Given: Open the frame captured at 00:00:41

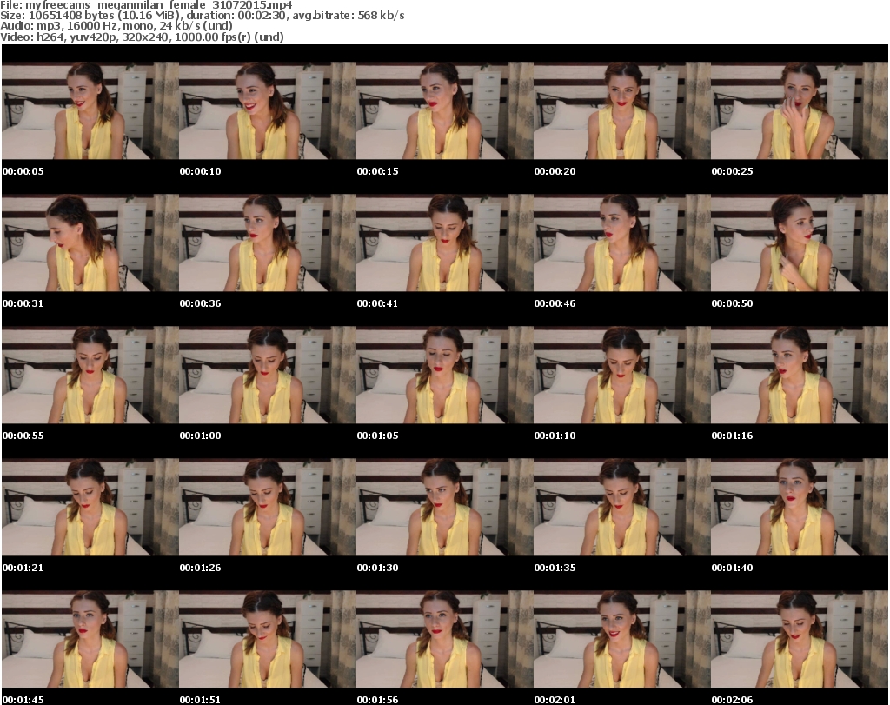Looking at the screenshot, I should pos(445,243).
